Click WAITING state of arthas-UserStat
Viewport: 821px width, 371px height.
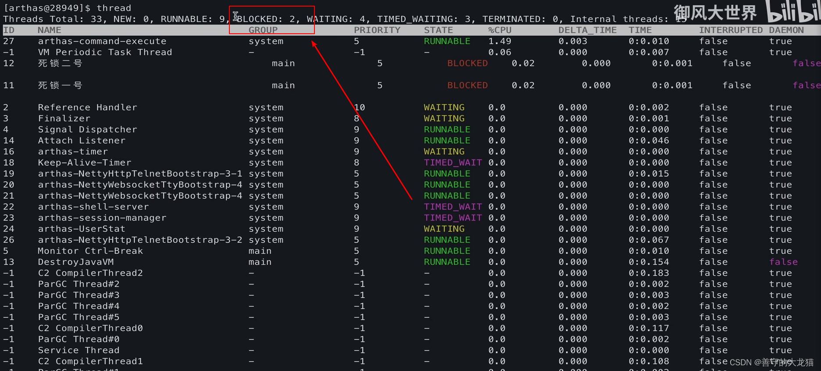444,229
